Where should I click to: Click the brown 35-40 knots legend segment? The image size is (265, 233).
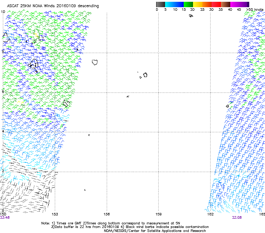tap(226, 4)
